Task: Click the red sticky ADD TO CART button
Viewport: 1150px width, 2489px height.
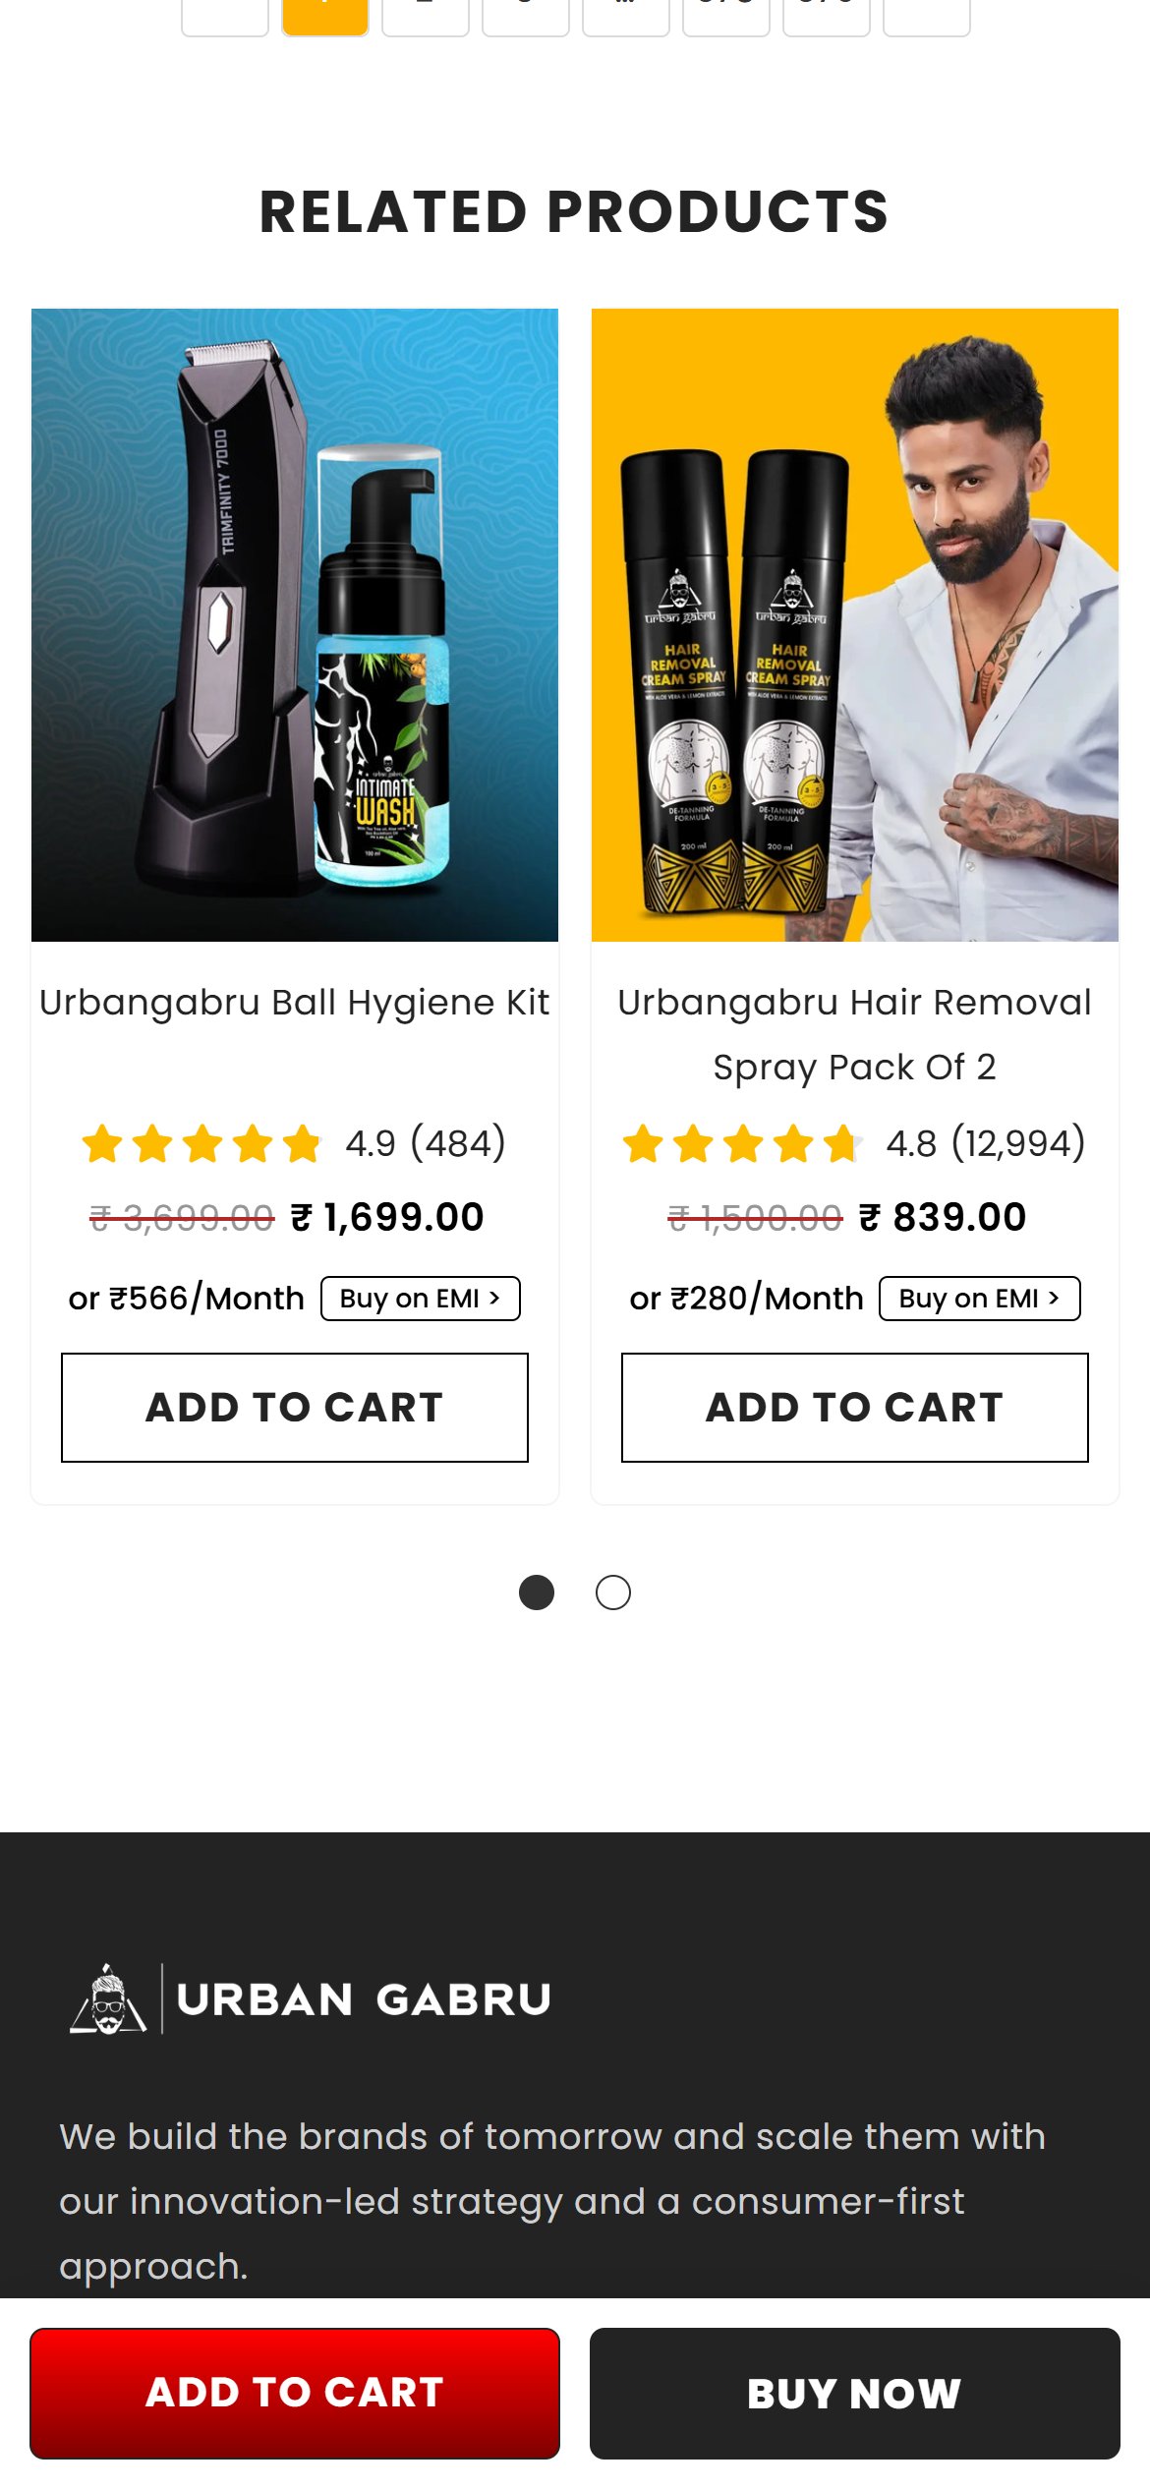Action: 295,2394
